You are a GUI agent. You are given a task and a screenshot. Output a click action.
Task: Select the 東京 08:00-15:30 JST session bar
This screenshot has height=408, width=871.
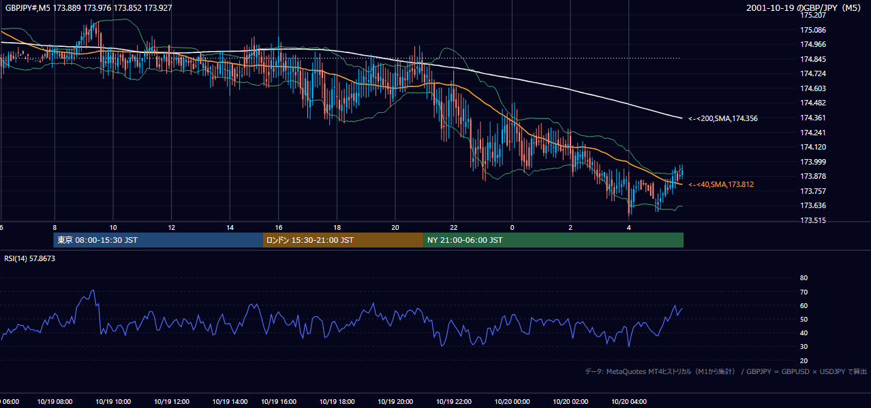(x=158, y=240)
